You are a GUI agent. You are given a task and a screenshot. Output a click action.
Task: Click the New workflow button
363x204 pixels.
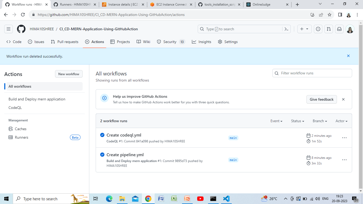[69, 74]
